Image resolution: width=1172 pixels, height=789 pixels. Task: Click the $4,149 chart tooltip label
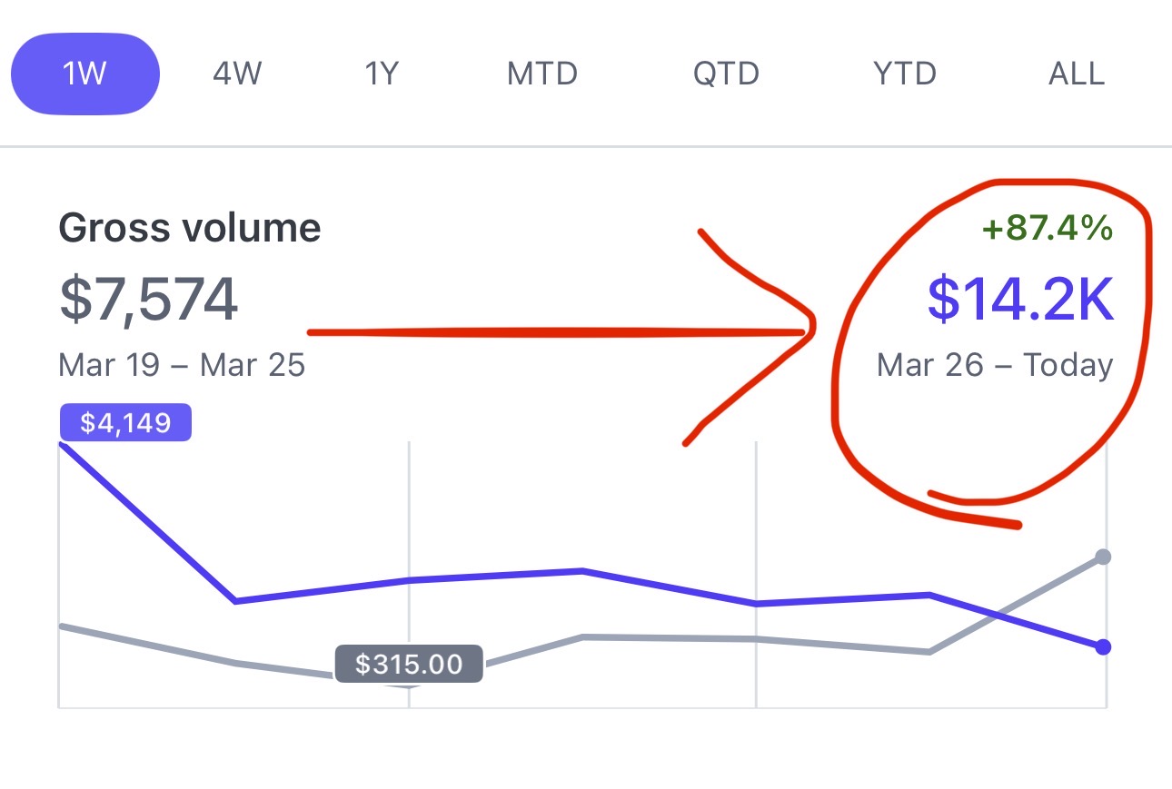(x=125, y=422)
